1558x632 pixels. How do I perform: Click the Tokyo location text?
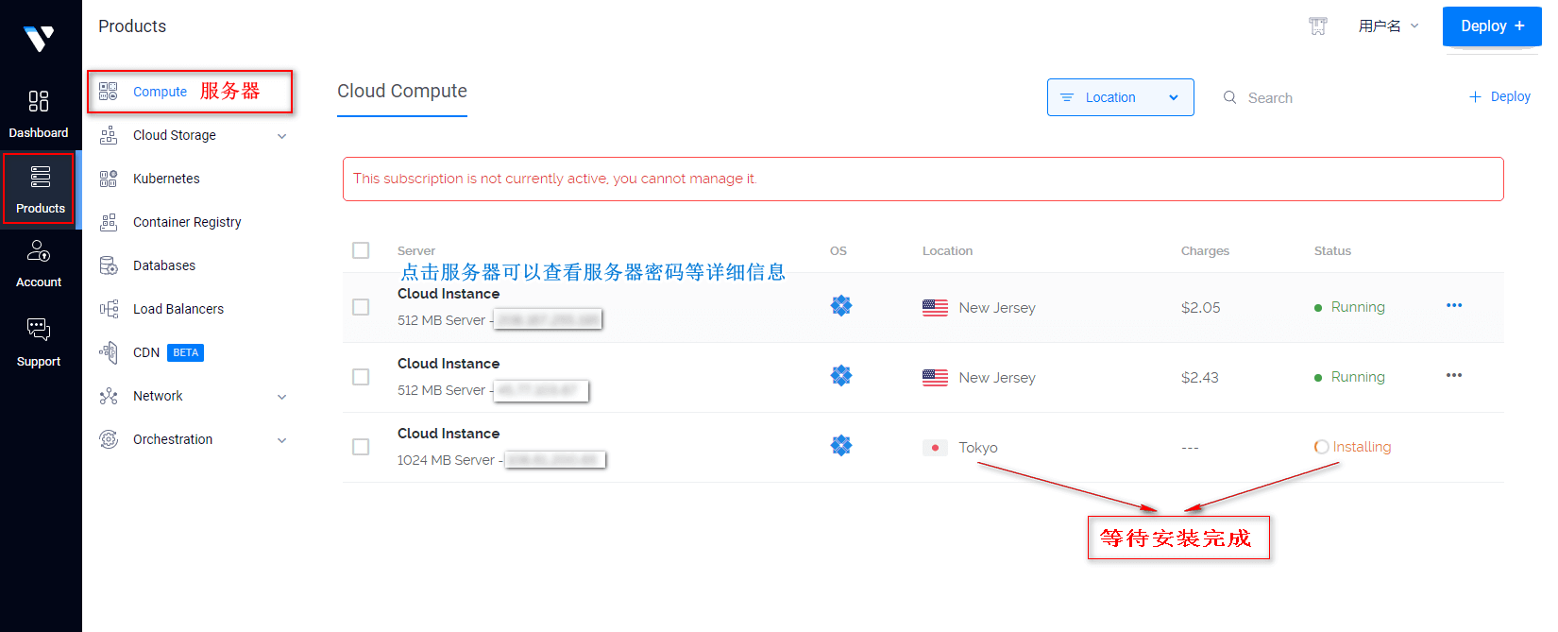pyautogui.click(x=978, y=448)
